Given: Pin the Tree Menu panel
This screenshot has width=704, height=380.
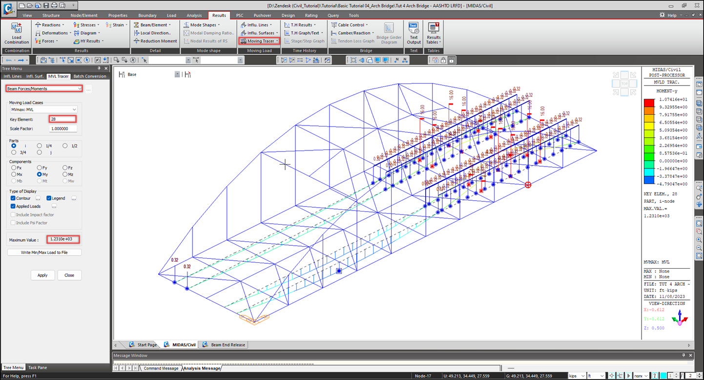Looking at the screenshot, I should tap(99, 69).
